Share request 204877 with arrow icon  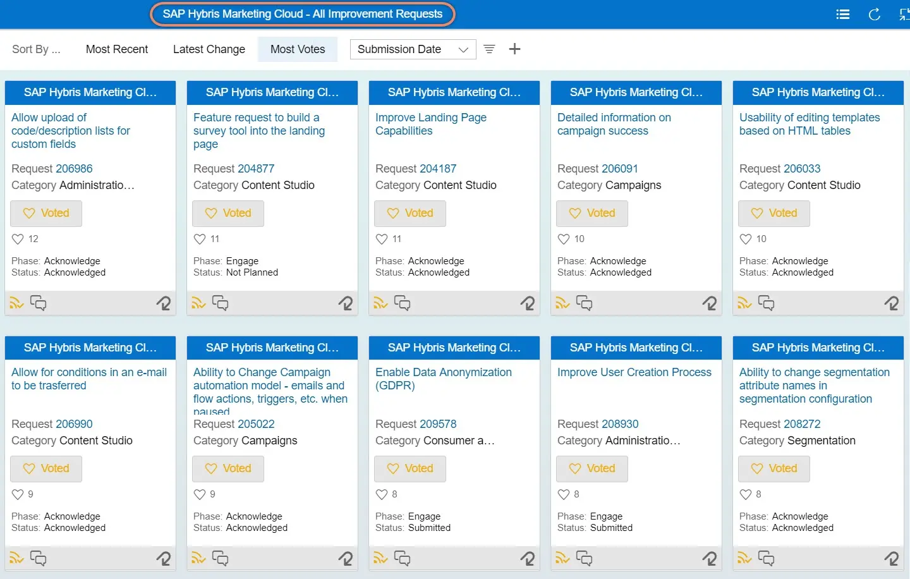pyautogui.click(x=346, y=303)
